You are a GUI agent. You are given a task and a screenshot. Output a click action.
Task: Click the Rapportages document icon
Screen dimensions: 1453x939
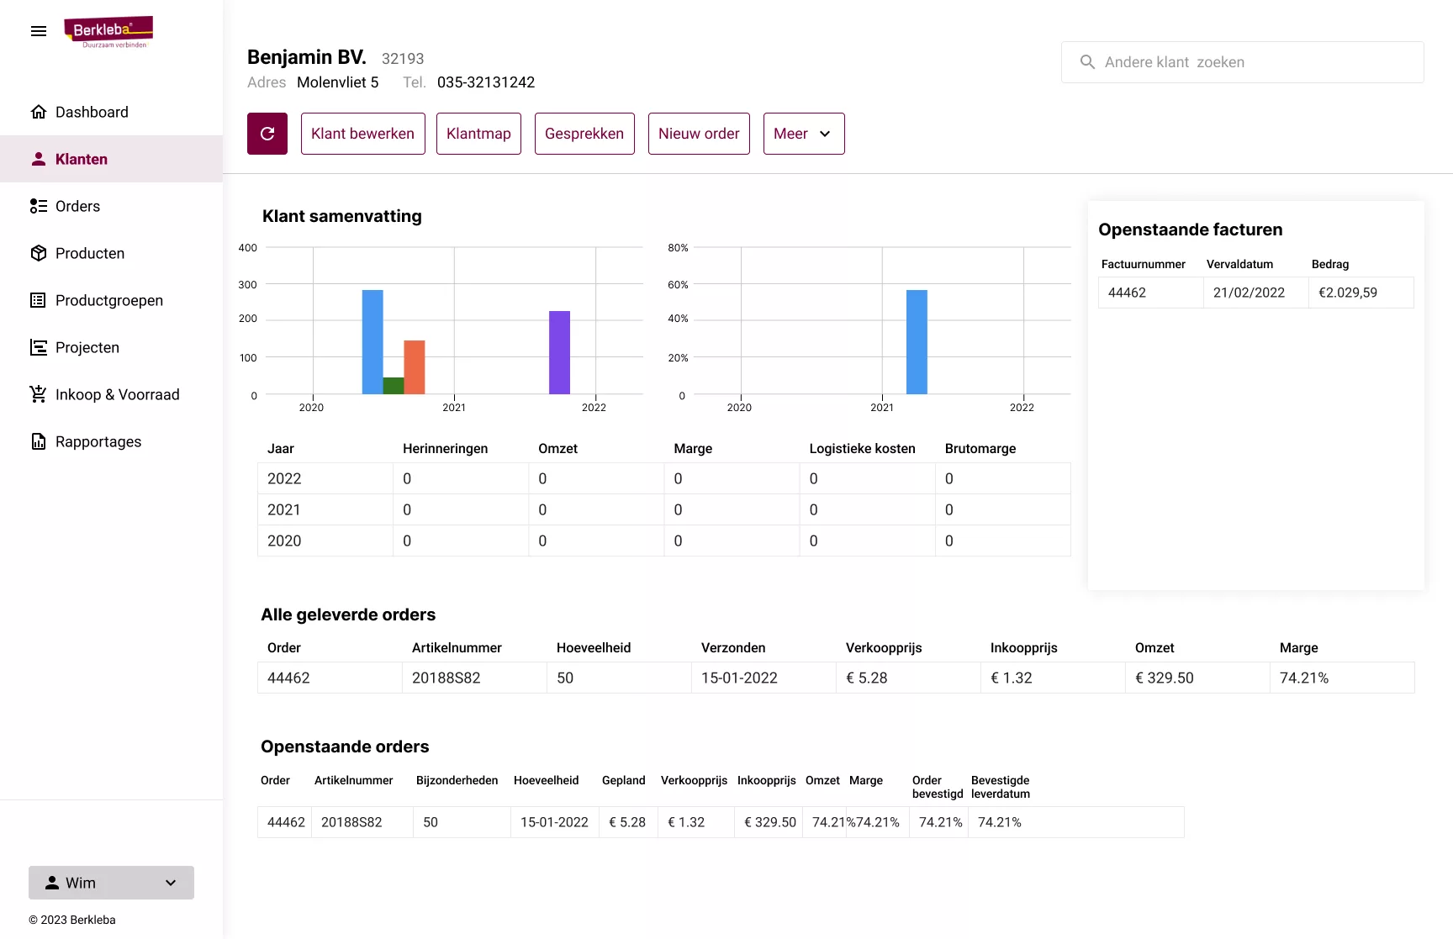pyautogui.click(x=39, y=441)
